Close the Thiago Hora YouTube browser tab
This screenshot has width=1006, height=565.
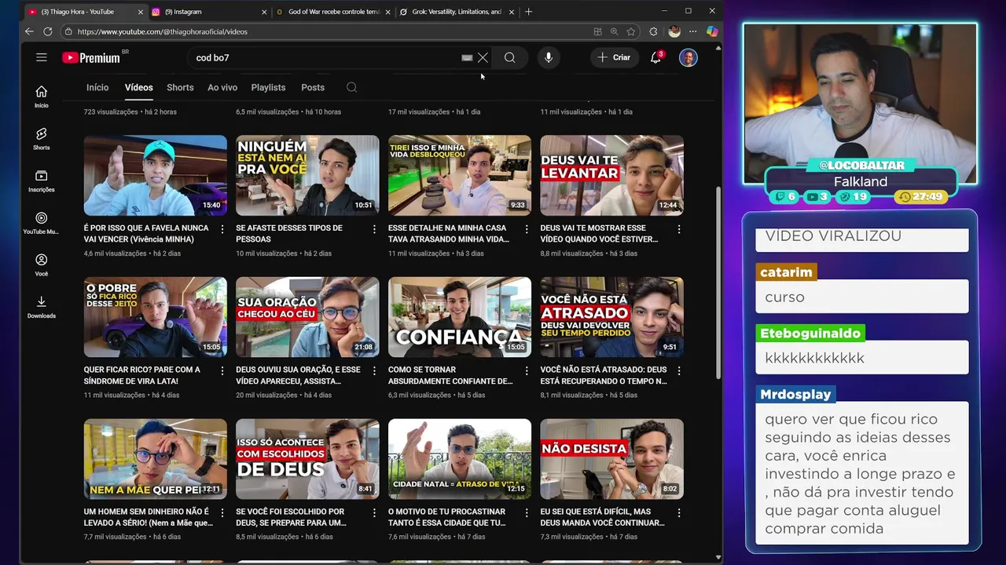pyautogui.click(x=141, y=12)
